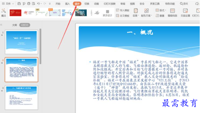
Task: Open 编辑母版 slide master editor
Action: point(173,12)
